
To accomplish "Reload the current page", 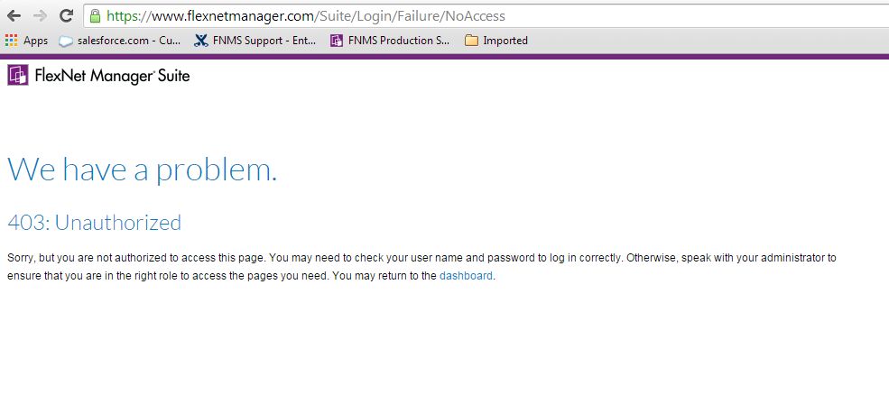I will 66,15.
